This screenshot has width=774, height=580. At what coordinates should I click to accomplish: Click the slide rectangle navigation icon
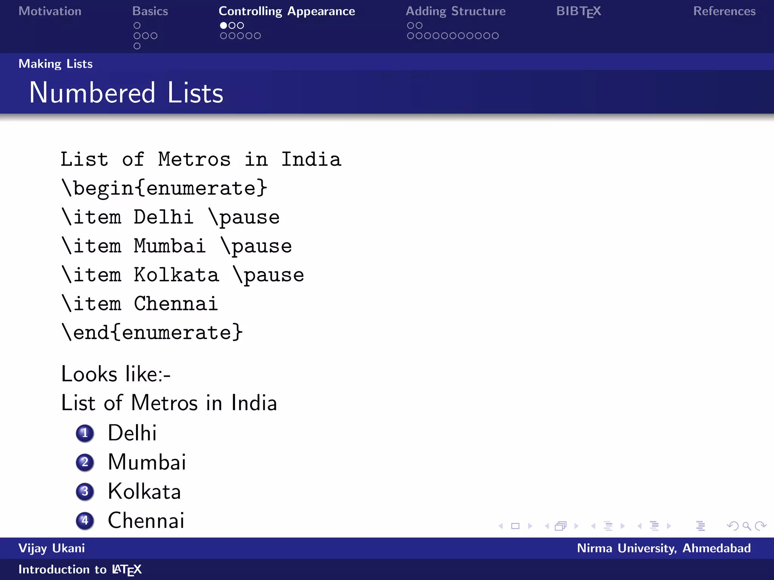point(515,526)
